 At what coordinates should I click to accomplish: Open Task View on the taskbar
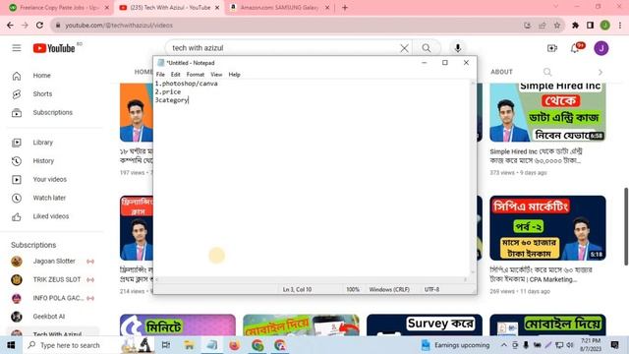(166, 345)
